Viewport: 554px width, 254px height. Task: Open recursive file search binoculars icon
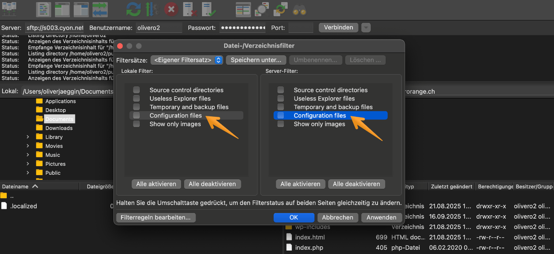pos(300,9)
